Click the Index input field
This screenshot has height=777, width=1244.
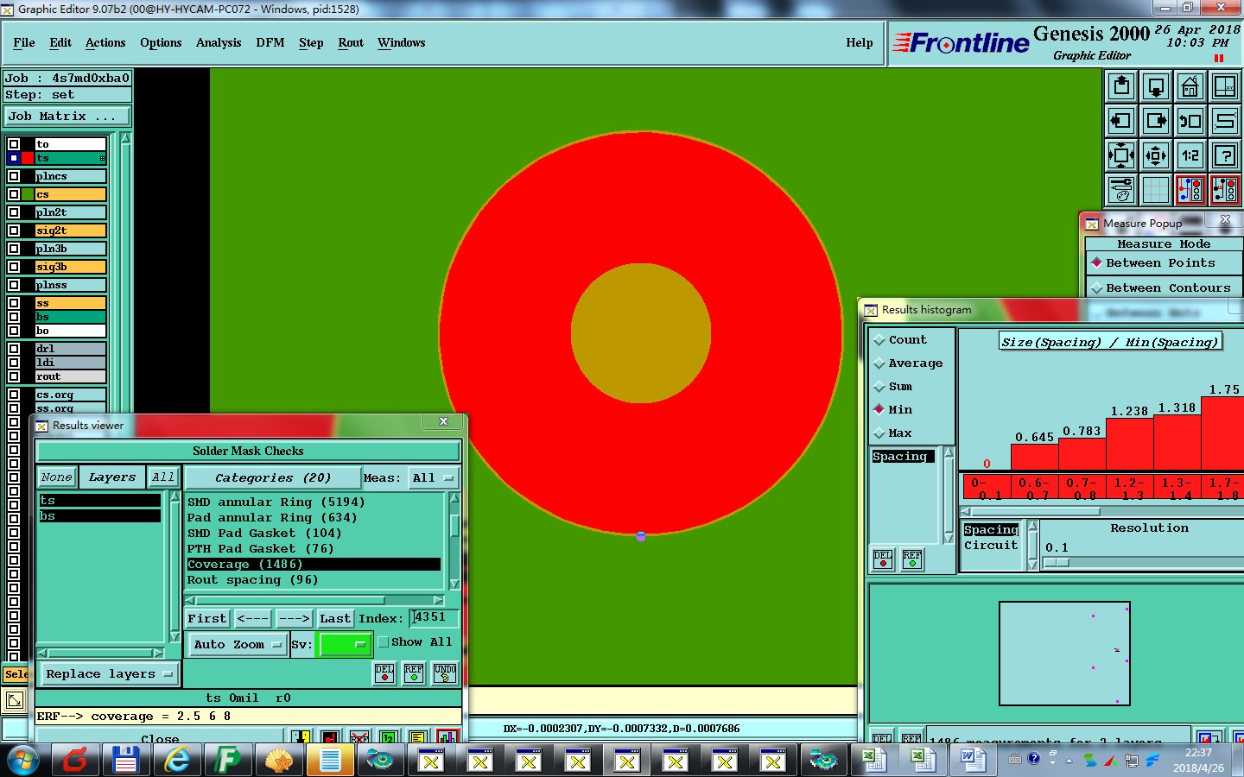(x=435, y=618)
